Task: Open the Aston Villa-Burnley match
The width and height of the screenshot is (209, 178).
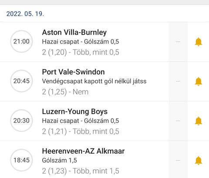Action: (74, 33)
